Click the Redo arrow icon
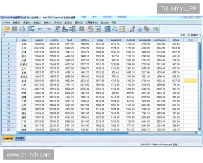 tap(48, 29)
